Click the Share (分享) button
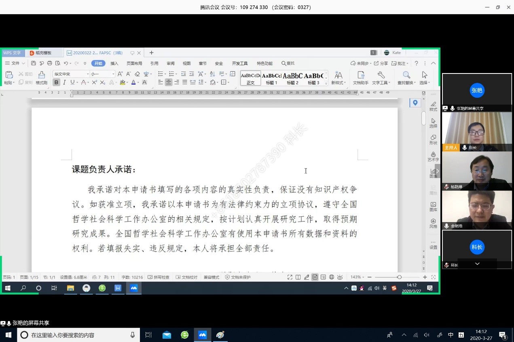The image size is (514, 342). click(x=381, y=63)
